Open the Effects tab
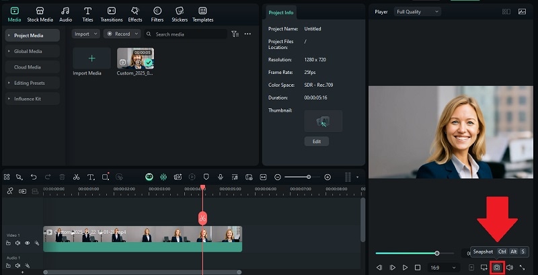This screenshot has width=538, height=275. click(135, 15)
